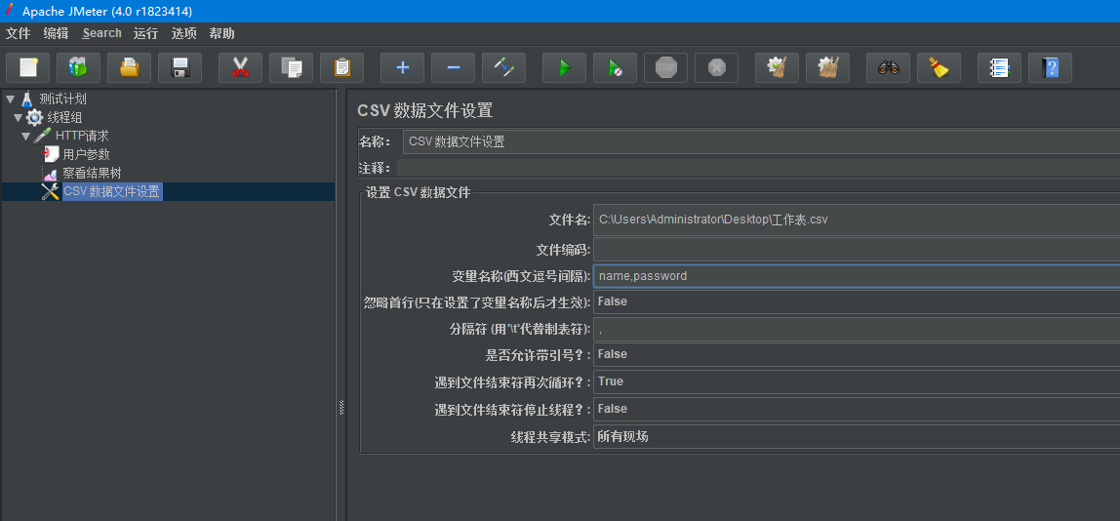Collapse the 线程组 tree node
Viewport: 1120px width, 521px height.
point(18,117)
